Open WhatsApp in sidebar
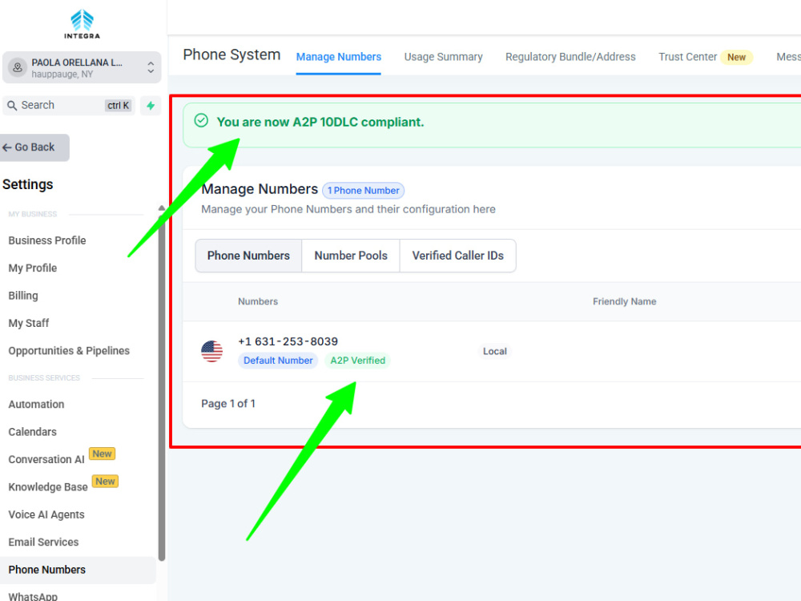Screen dimensions: 801x601 pyautogui.click(x=33, y=596)
